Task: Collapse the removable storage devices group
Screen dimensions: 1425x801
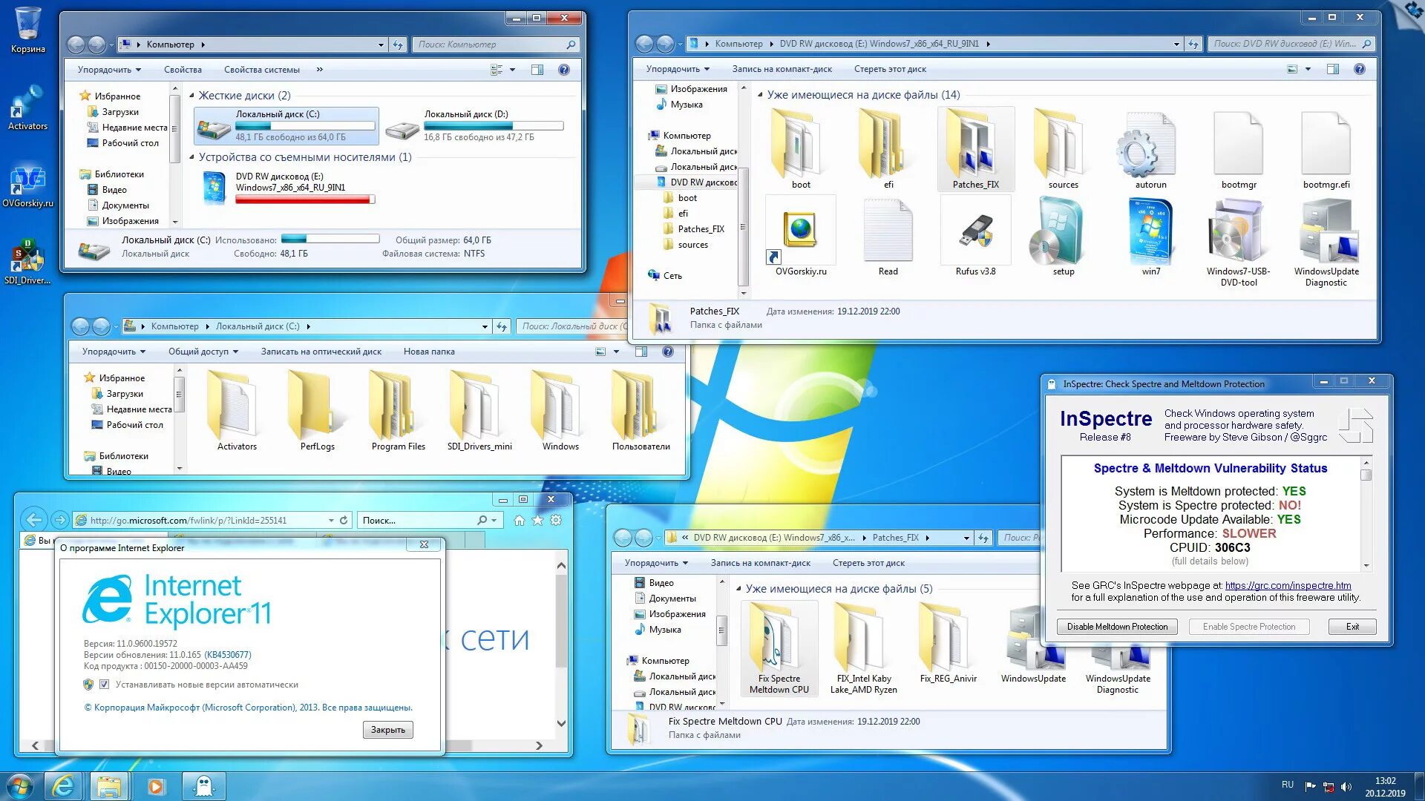Action: (192, 157)
